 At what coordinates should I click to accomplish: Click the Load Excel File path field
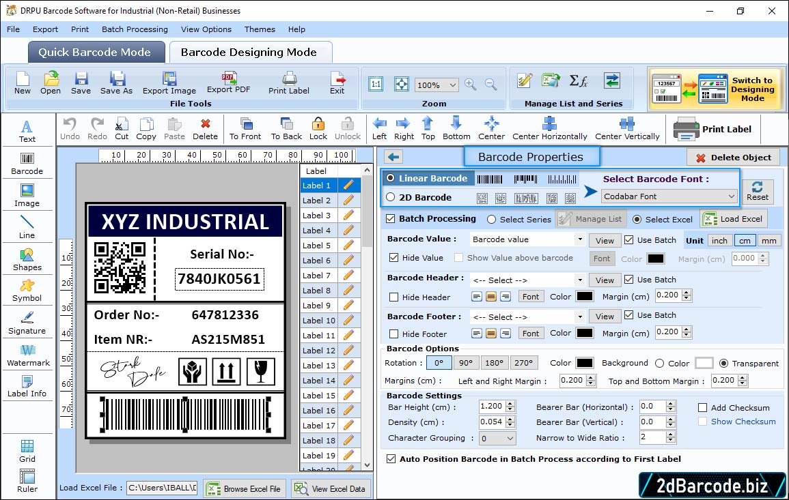click(x=161, y=488)
